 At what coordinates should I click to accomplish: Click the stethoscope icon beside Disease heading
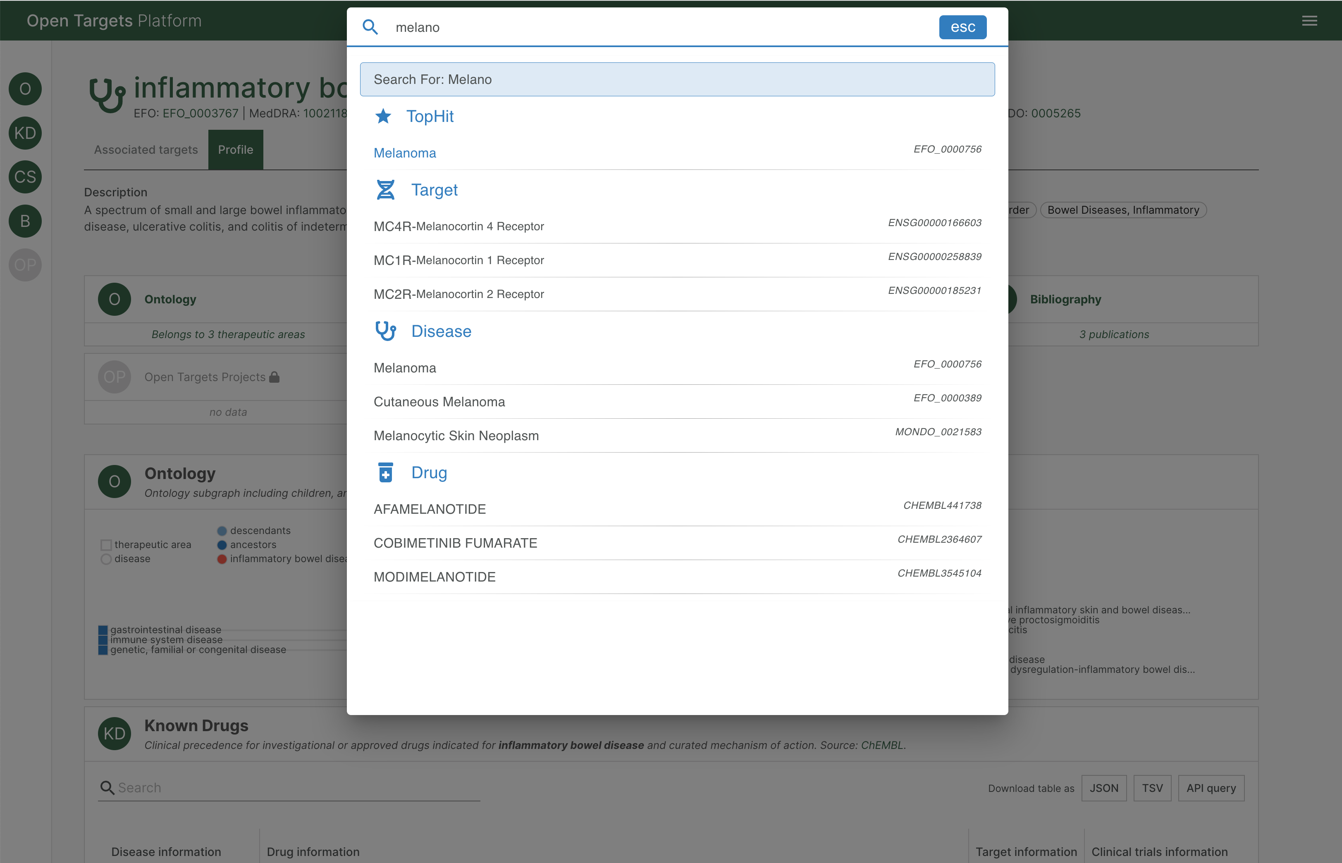pyautogui.click(x=386, y=331)
